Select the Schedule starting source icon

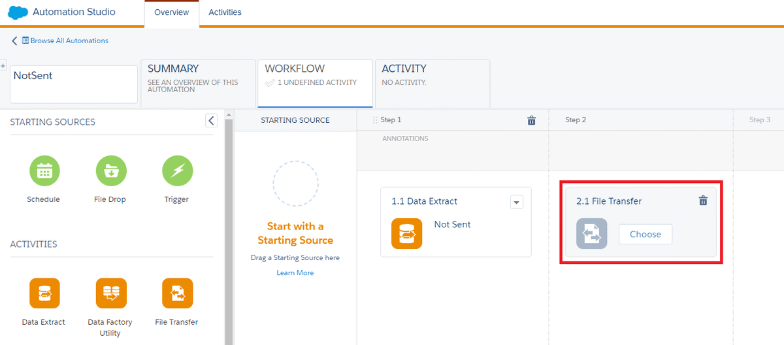tap(44, 171)
